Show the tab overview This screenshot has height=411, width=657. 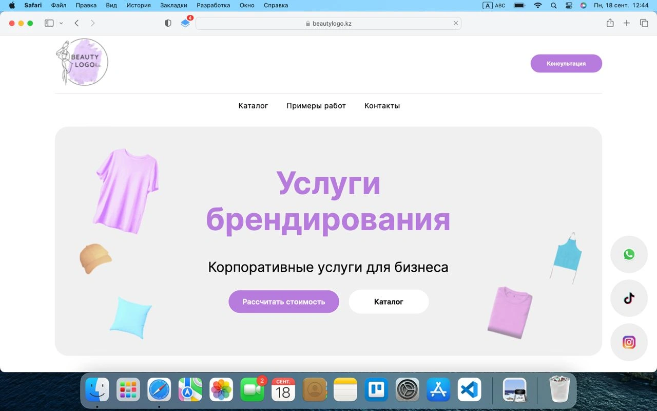pyautogui.click(x=644, y=23)
